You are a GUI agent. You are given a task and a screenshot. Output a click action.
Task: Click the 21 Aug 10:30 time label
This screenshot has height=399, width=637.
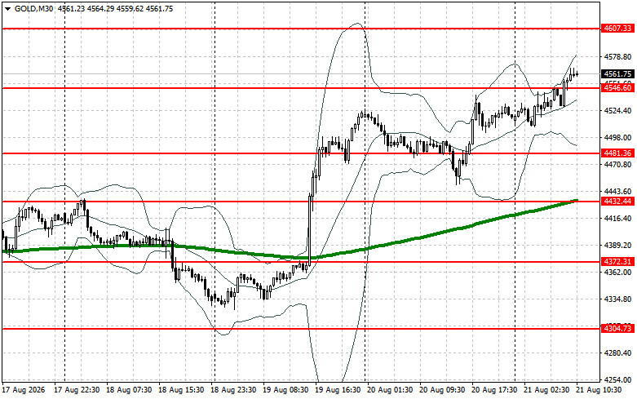click(599, 390)
